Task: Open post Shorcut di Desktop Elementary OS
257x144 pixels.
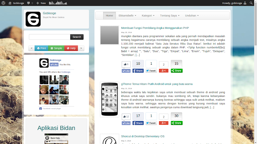Action: pyautogui.click(x=143, y=136)
